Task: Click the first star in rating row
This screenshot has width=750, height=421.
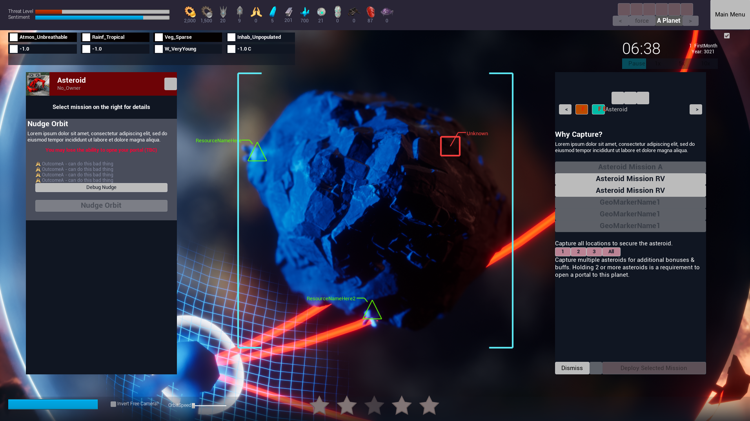Action: [319, 405]
